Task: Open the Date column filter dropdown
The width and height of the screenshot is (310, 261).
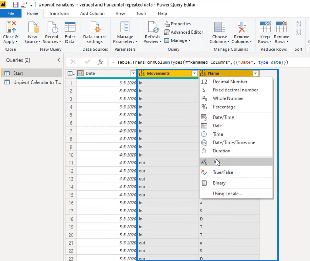Action: pyautogui.click(x=133, y=73)
